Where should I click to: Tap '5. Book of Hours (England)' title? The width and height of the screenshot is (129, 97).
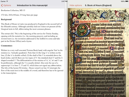point(98,5)
